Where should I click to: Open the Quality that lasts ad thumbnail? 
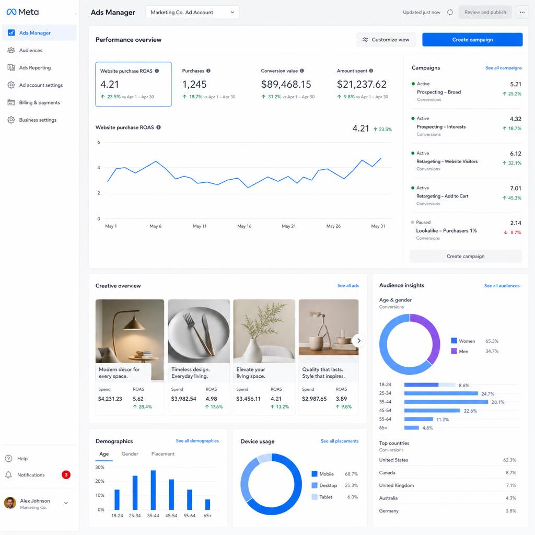click(x=329, y=328)
